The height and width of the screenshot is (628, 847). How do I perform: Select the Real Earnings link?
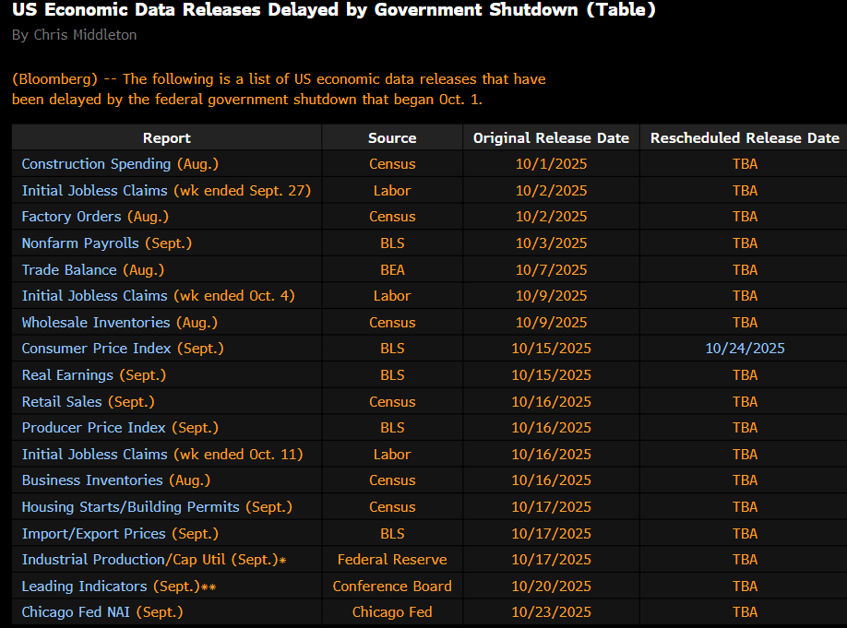pyautogui.click(x=67, y=375)
